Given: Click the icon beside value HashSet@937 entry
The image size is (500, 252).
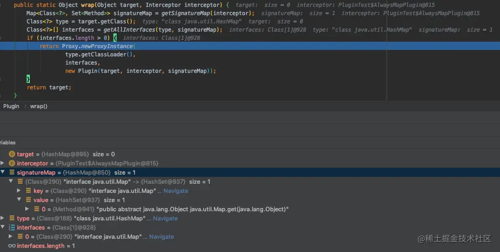Looking at the screenshot, I should click(x=28, y=200).
